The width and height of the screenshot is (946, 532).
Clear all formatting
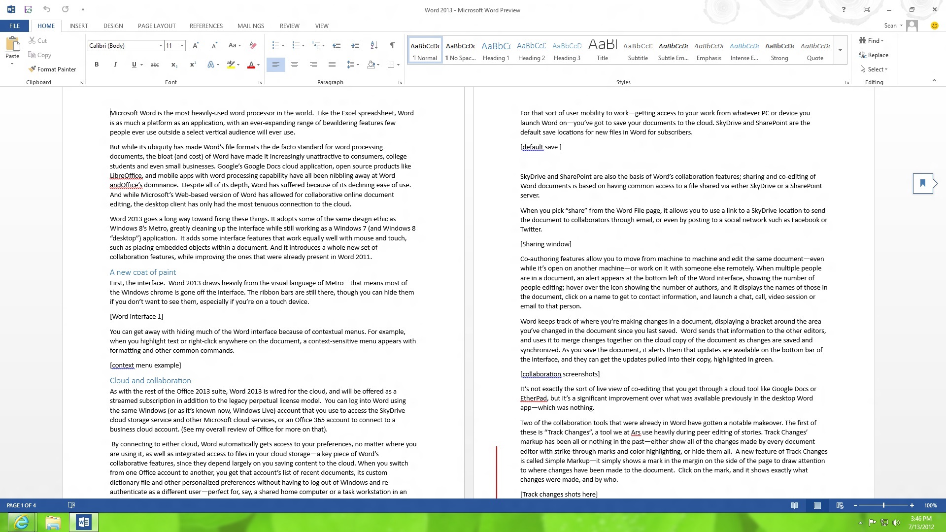[x=253, y=45]
